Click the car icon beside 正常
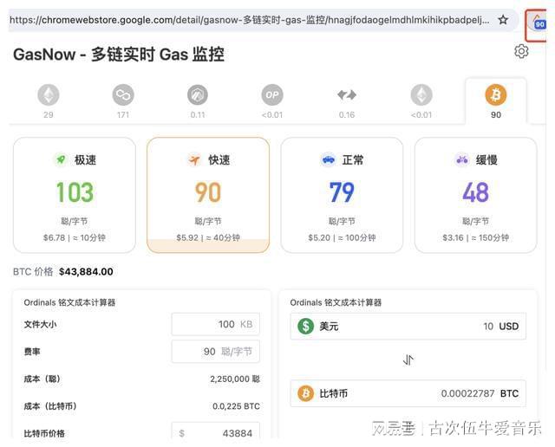The height and width of the screenshot is (447, 555). [x=328, y=160]
